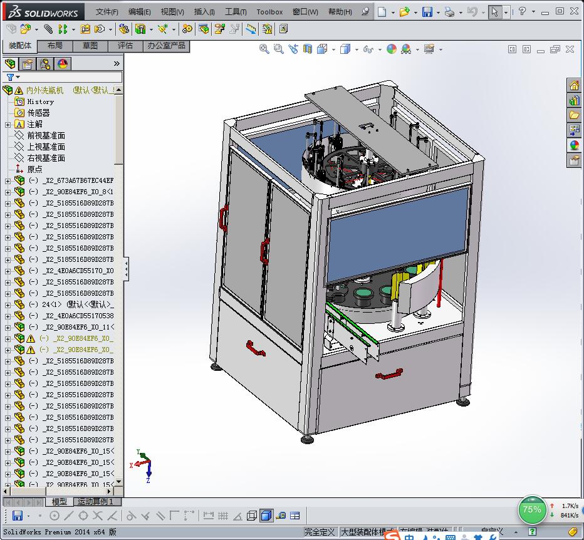Click the Mate paperclip icon
The width and height of the screenshot is (584, 540).
click(48, 29)
